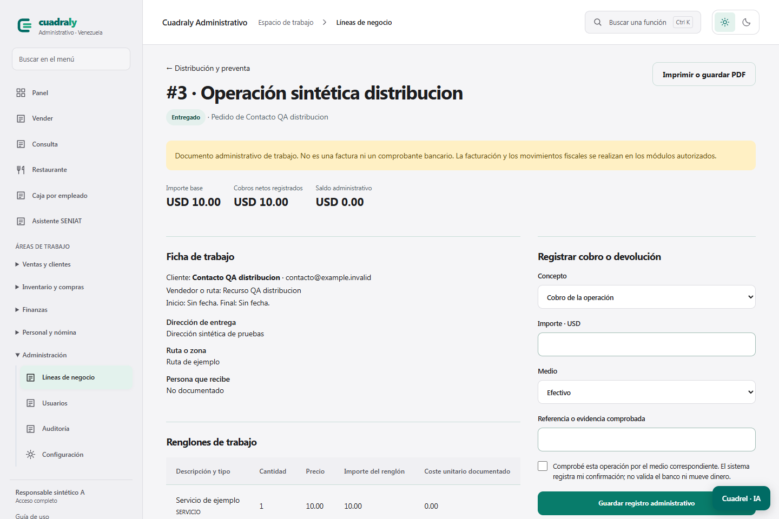Click Servicio de ejemplo row description
Image resolution: width=779 pixels, height=519 pixels.
tap(208, 500)
